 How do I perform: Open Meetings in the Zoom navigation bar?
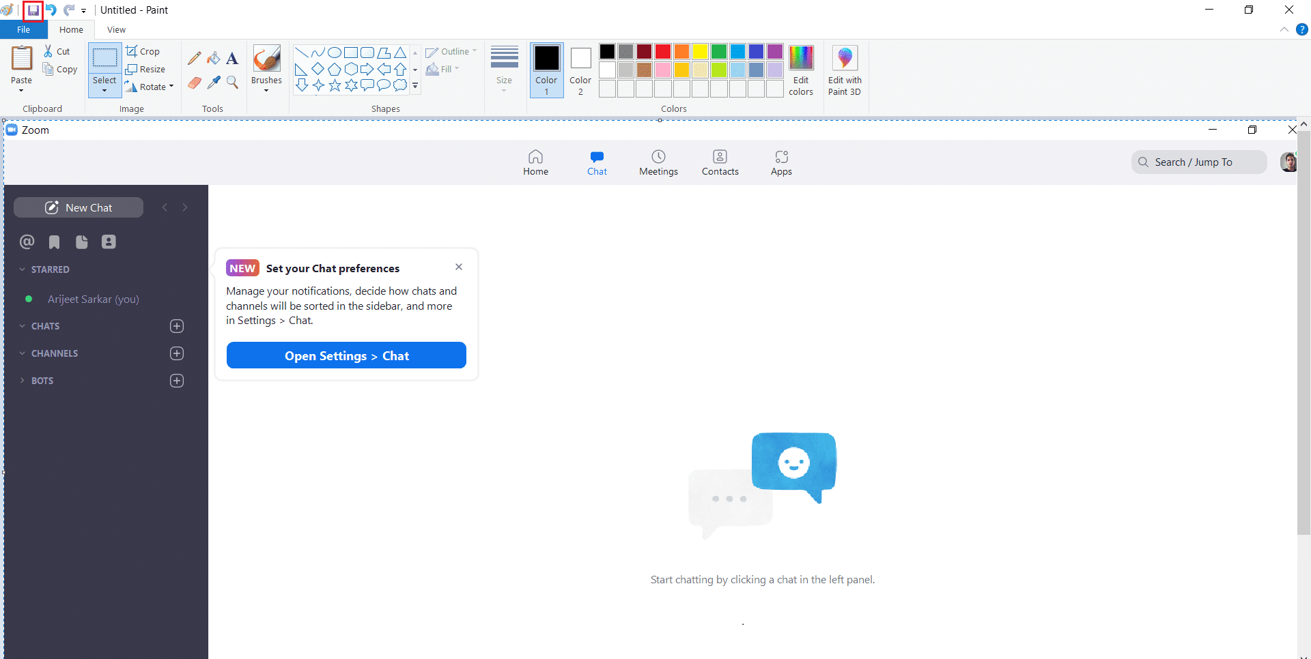[x=658, y=162]
